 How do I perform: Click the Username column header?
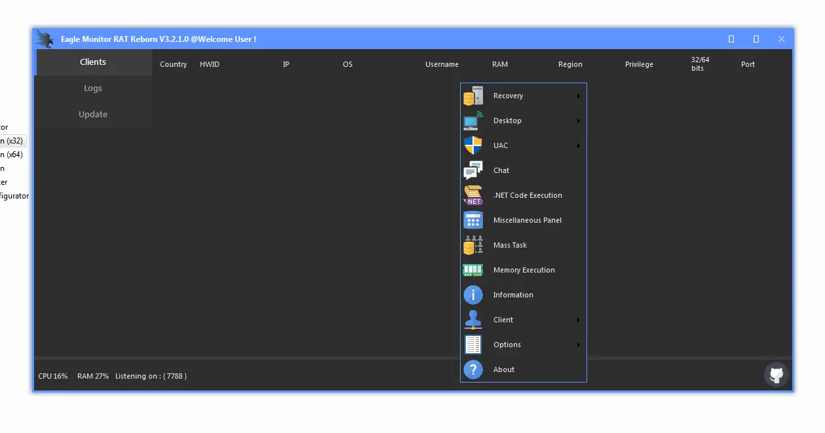(x=442, y=64)
